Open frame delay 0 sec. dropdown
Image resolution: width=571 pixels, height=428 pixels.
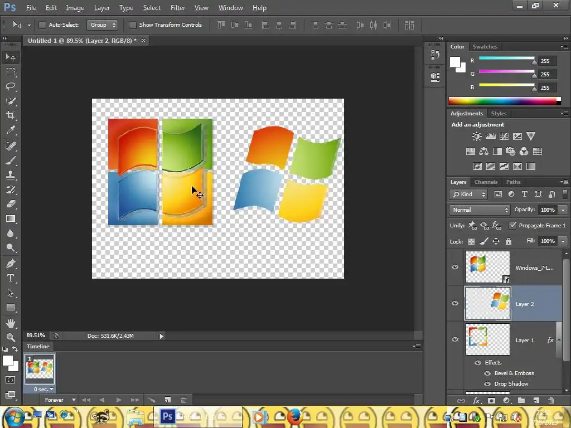(x=43, y=389)
